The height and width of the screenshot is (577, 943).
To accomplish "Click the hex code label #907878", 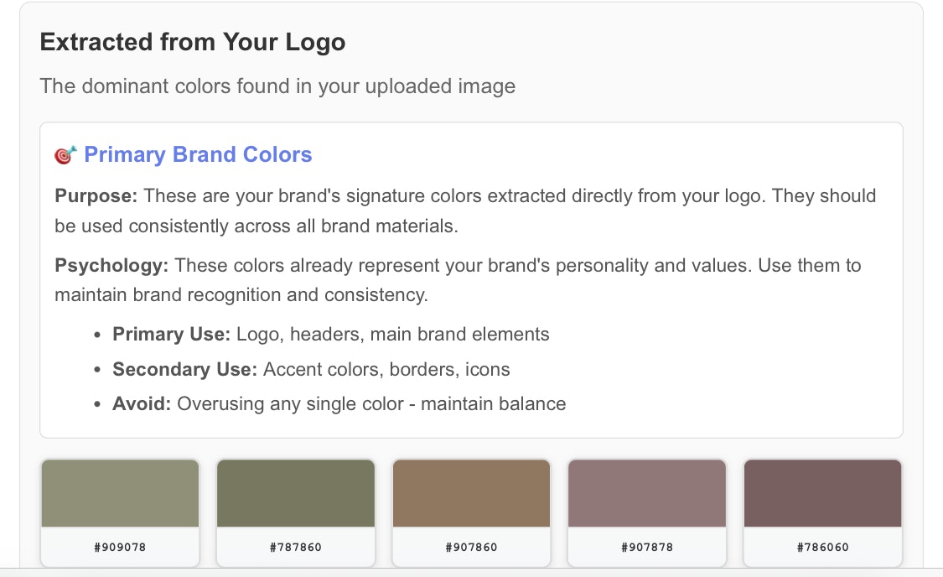I will point(647,547).
